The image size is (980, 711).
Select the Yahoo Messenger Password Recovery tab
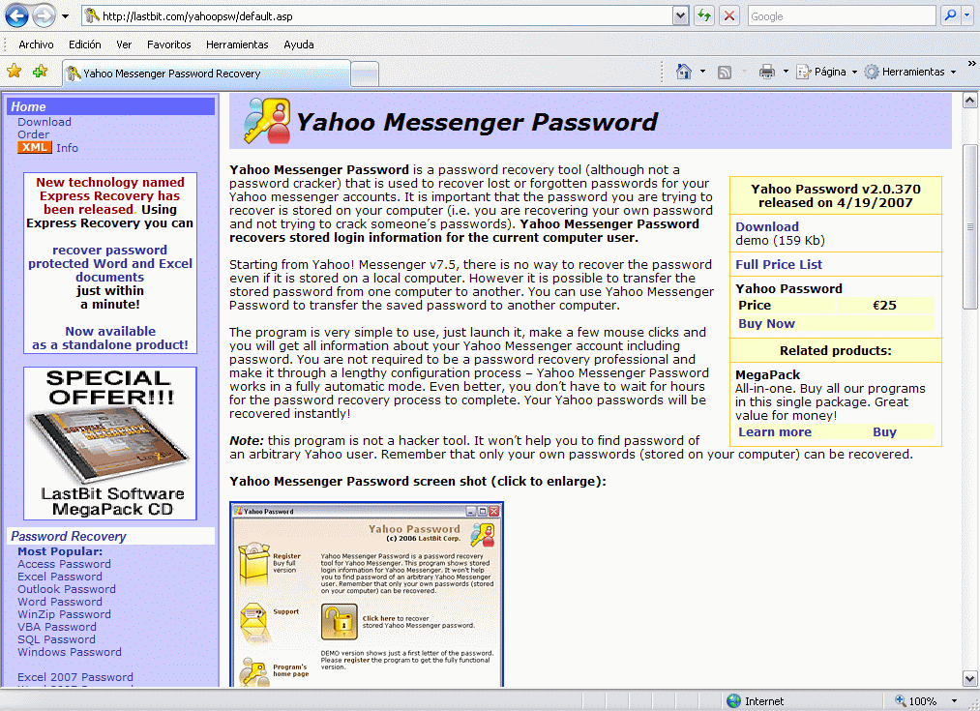click(x=206, y=74)
